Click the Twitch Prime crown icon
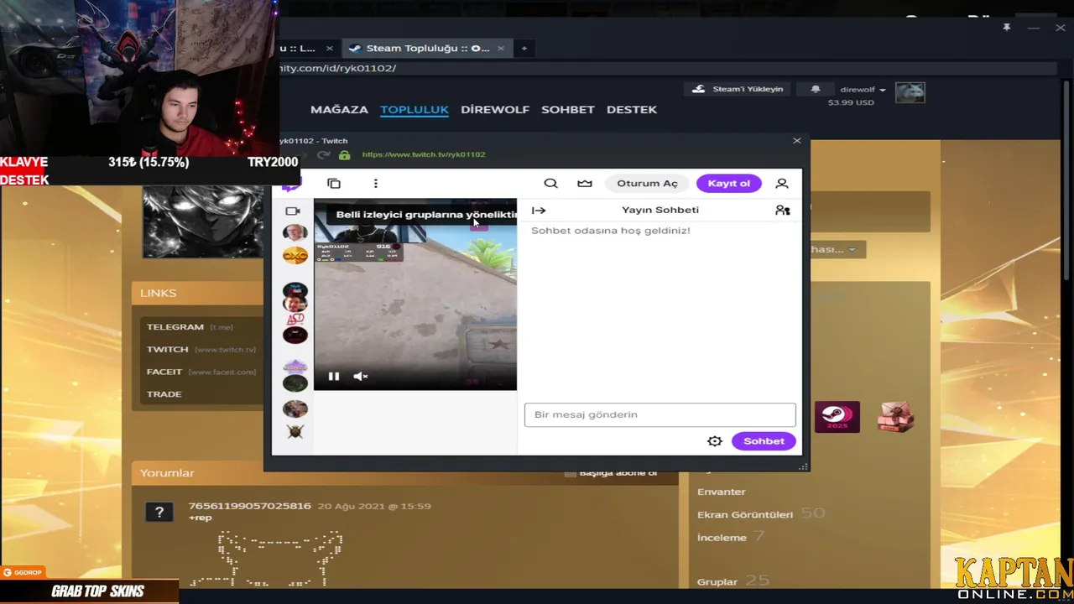The width and height of the screenshot is (1074, 604). pyautogui.click(x=585, y=183)
